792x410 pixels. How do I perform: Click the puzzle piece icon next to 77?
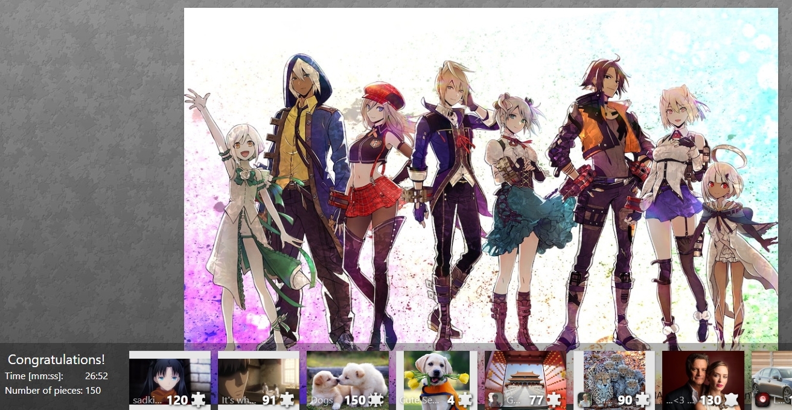coord(554,399)
